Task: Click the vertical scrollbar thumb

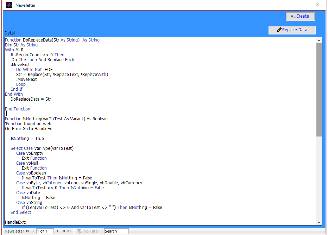Action: pyautogui.click(x=319, y=90)
